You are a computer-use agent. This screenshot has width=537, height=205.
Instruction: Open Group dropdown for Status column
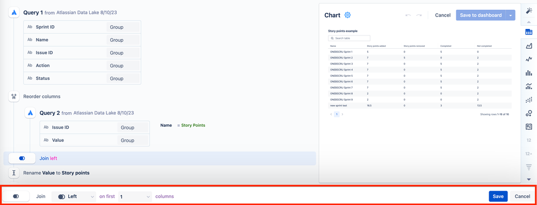pos(123,78)
